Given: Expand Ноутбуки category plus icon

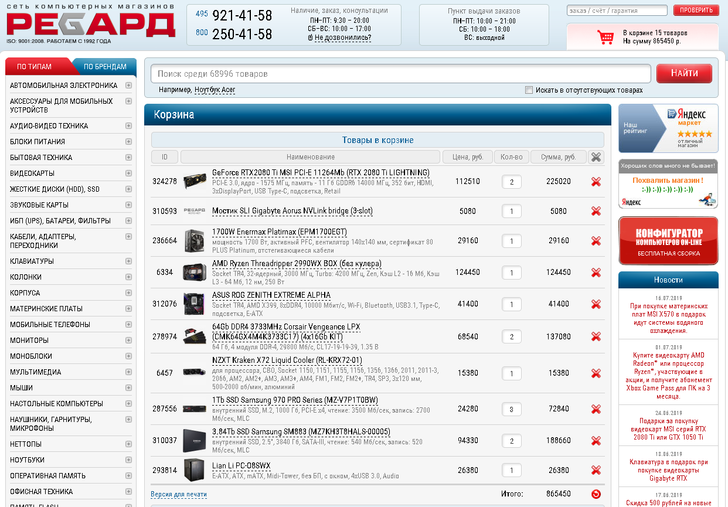Looking at the screenshot, I should 128,460.
